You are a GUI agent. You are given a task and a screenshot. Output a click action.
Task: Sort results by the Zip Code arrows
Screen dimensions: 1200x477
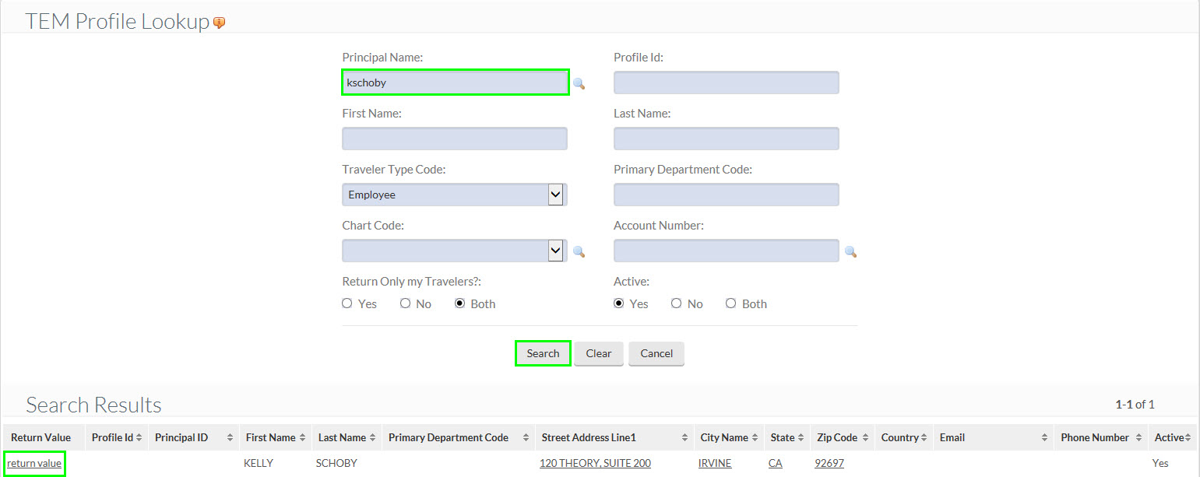coord(864,438)
